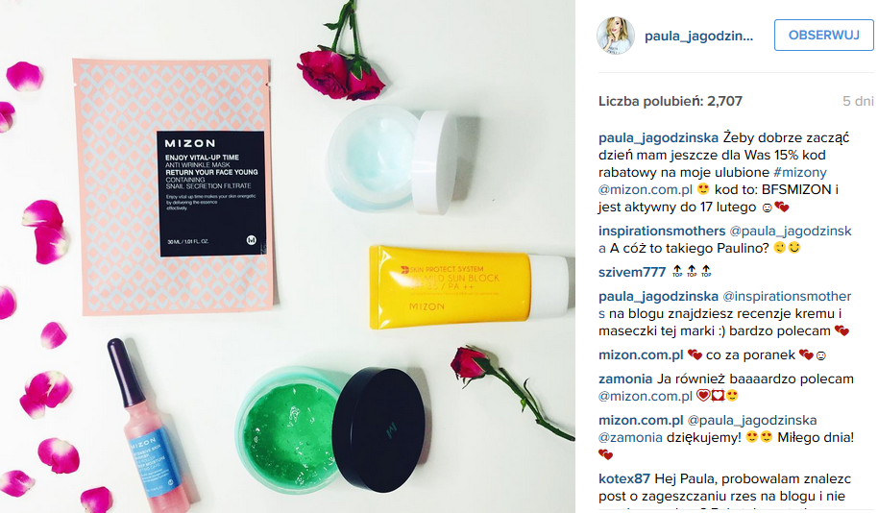The width and height of the screenshot is (878, 513).
Task: Click the yellow Mizon sun block tube
Action: [471, 286]
